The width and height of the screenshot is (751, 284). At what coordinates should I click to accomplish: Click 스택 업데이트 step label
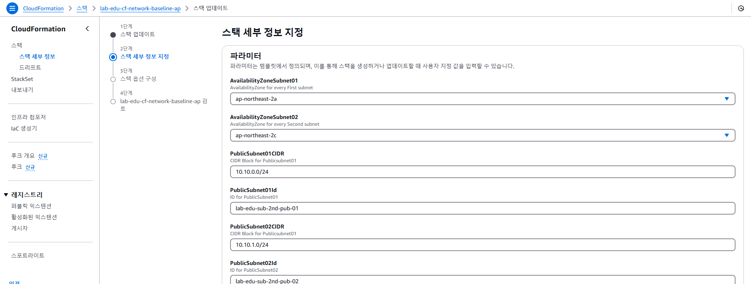click(137, 34)
